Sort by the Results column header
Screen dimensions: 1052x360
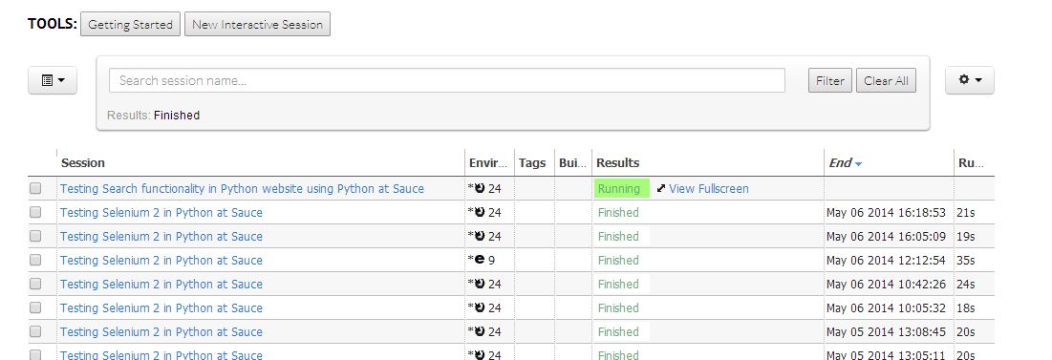617,163
